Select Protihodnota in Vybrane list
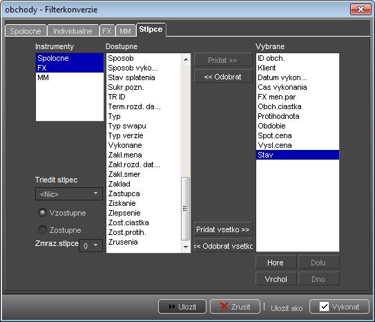This screenshot has height=322, width=375. tap(298, 116)
